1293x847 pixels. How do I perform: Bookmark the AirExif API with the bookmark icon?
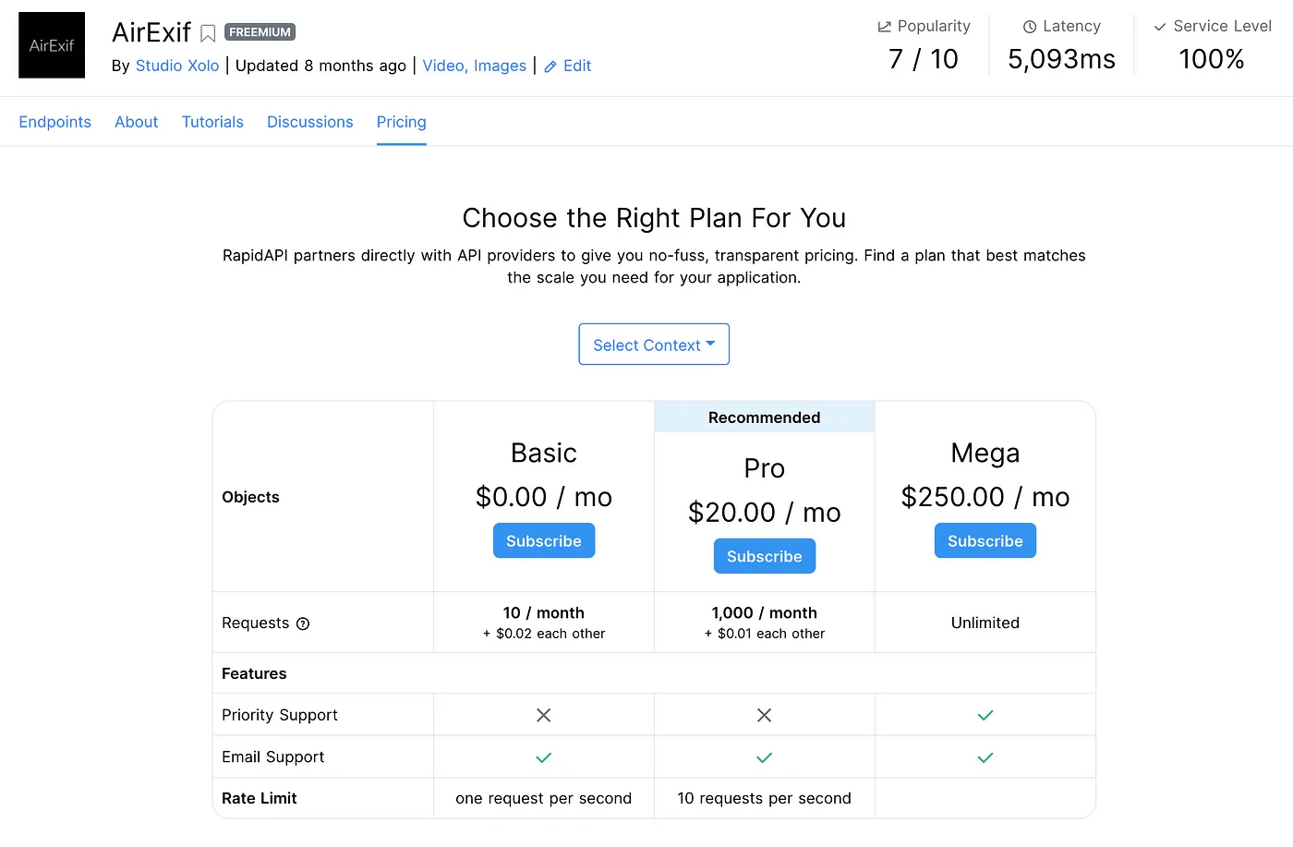(x=208, y=34)
